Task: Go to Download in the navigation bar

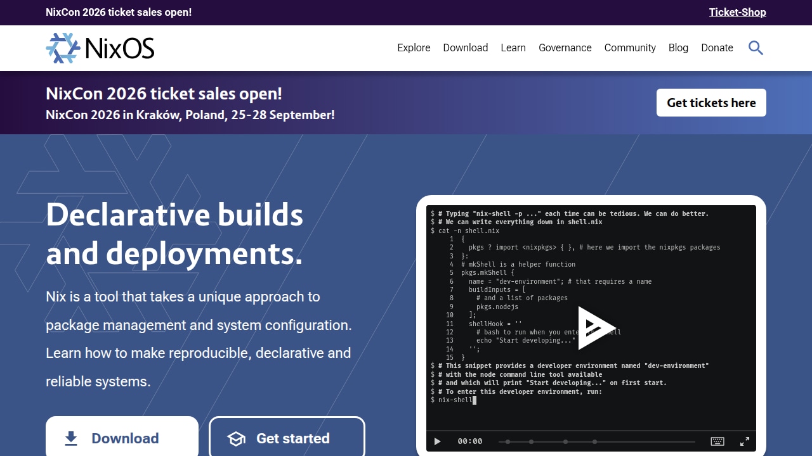Action: pyautogui.click(x=466, y=48)
